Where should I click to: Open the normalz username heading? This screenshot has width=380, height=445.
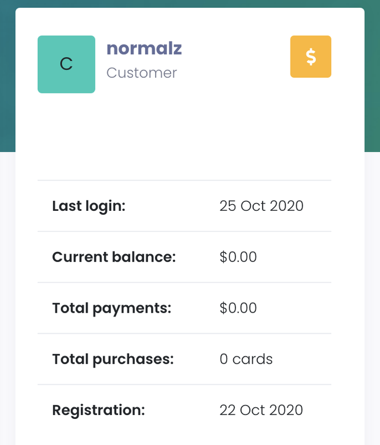click(x=144, y=48)
